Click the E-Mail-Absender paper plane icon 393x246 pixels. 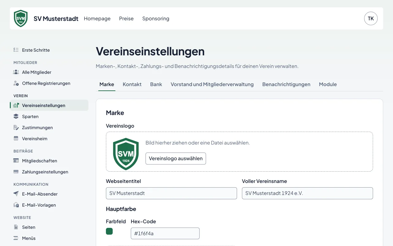point(16,194)
